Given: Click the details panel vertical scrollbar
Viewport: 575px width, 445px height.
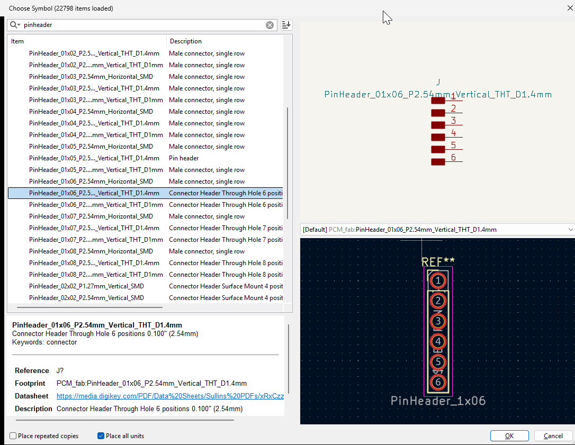Looking at the screenshot, I should click(289, 359).
